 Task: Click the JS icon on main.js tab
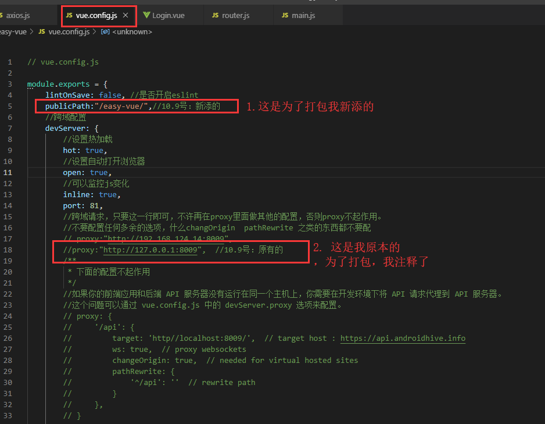[285, 15]
